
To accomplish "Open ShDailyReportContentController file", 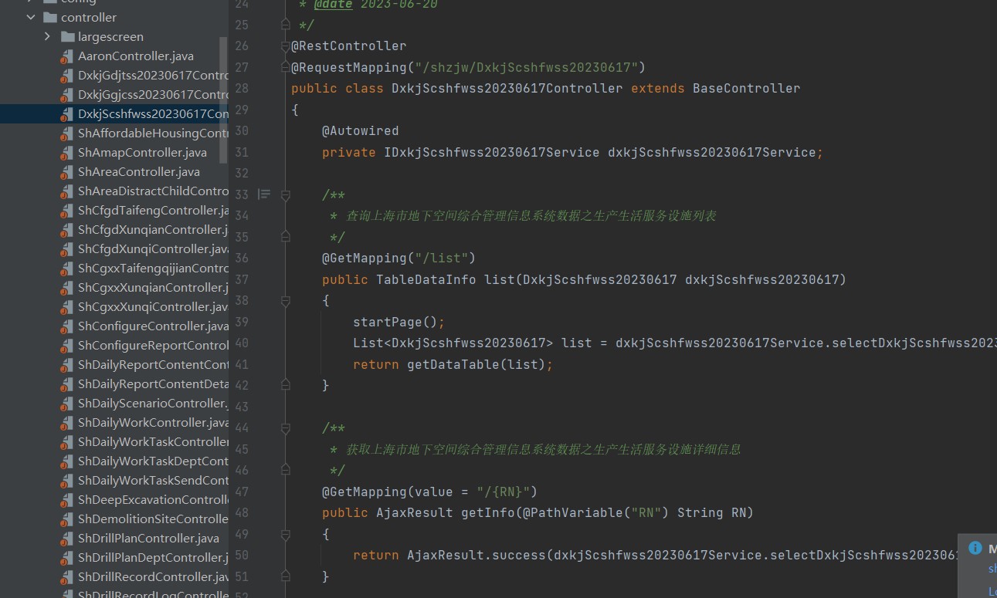I will (x=153, y=364).
